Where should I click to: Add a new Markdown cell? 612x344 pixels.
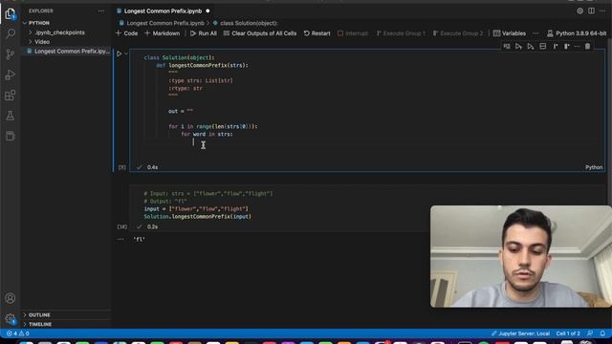162,33
